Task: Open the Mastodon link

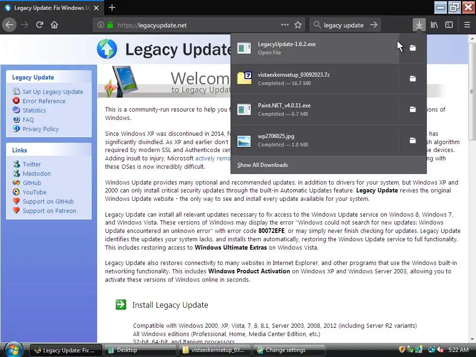Action: (36, 174)
